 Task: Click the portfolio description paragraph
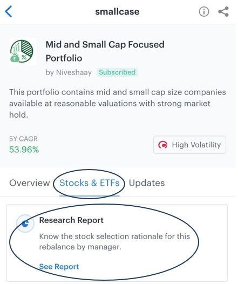coord(119,105)
